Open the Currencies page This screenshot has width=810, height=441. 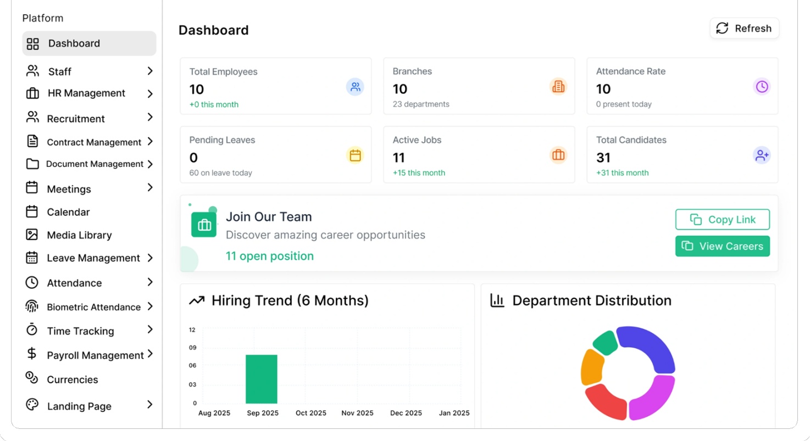point(73,379)
